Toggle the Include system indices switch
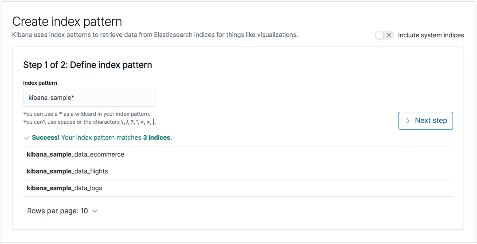The width and height of the screenshot is (477, 244). pos(384,35)
